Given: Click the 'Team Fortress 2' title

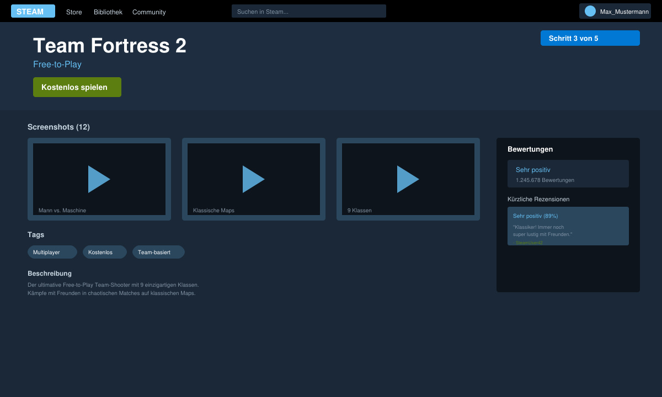Looking at the screenshot, I should pyautogui.click(x=110, y=46).
